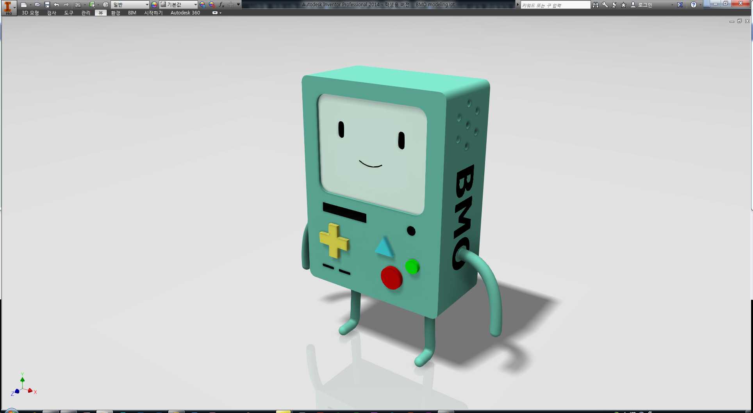
Task: Switch to the 검사 ribbon tab
Action: pyautogui.click(x=52, y=13)
